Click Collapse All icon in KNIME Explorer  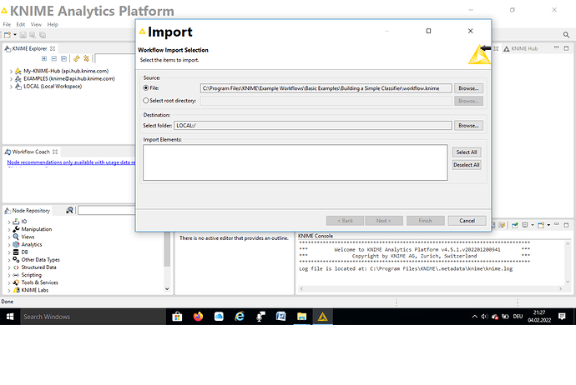coord(64,58)
